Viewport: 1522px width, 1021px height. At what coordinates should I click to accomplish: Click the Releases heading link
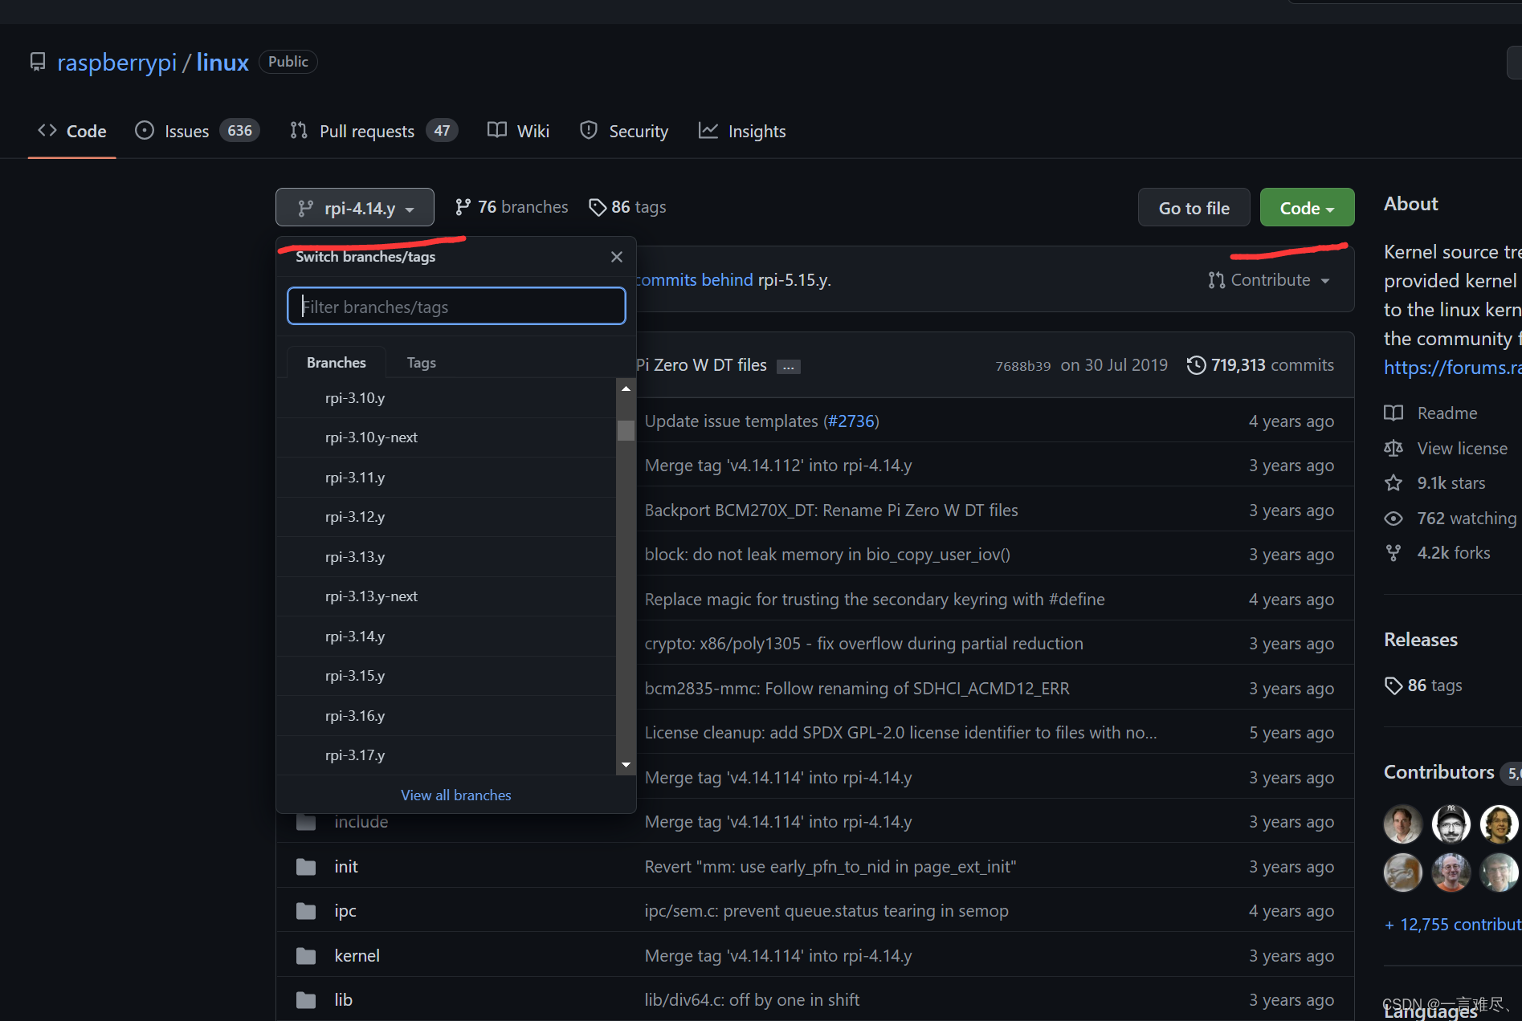click(x=1420, y=640)
